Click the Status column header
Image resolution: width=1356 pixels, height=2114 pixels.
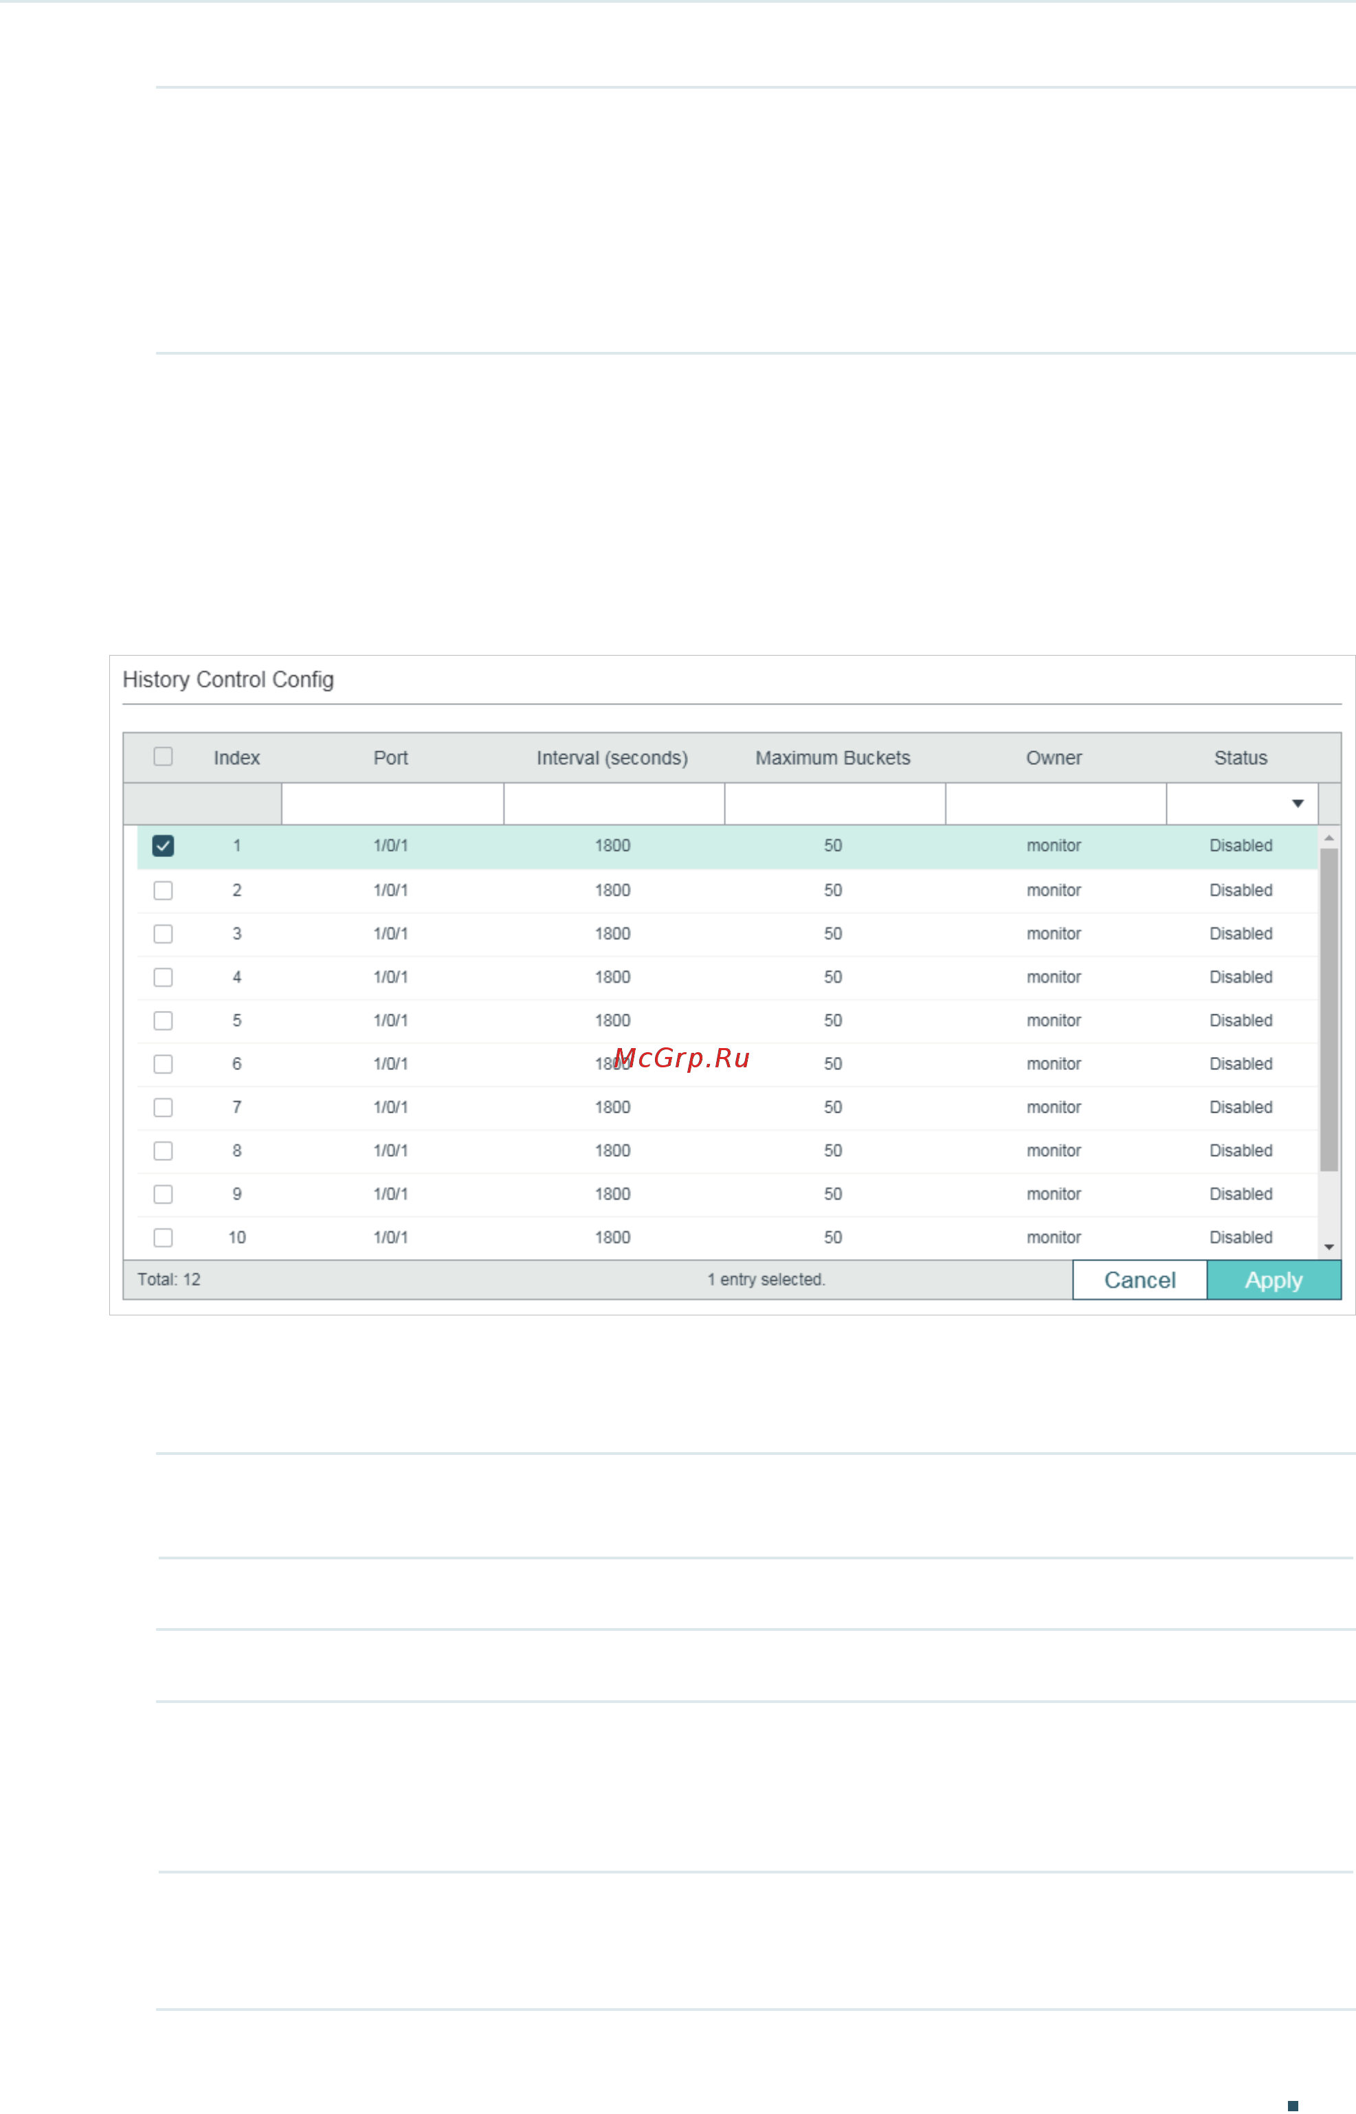tap(1241, 758)
